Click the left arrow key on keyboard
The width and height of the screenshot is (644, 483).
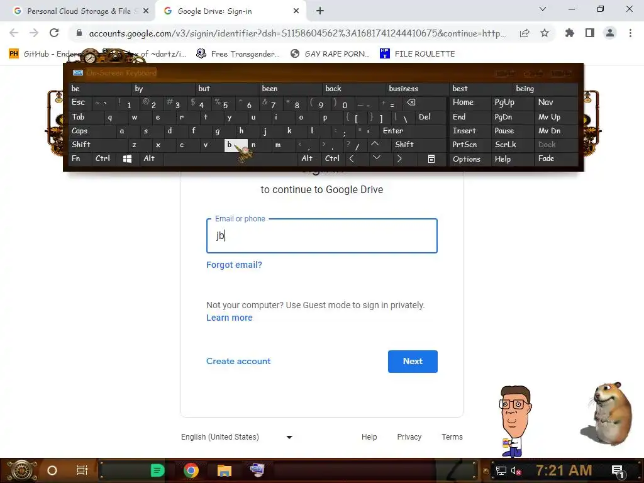(x=352, y=158)
